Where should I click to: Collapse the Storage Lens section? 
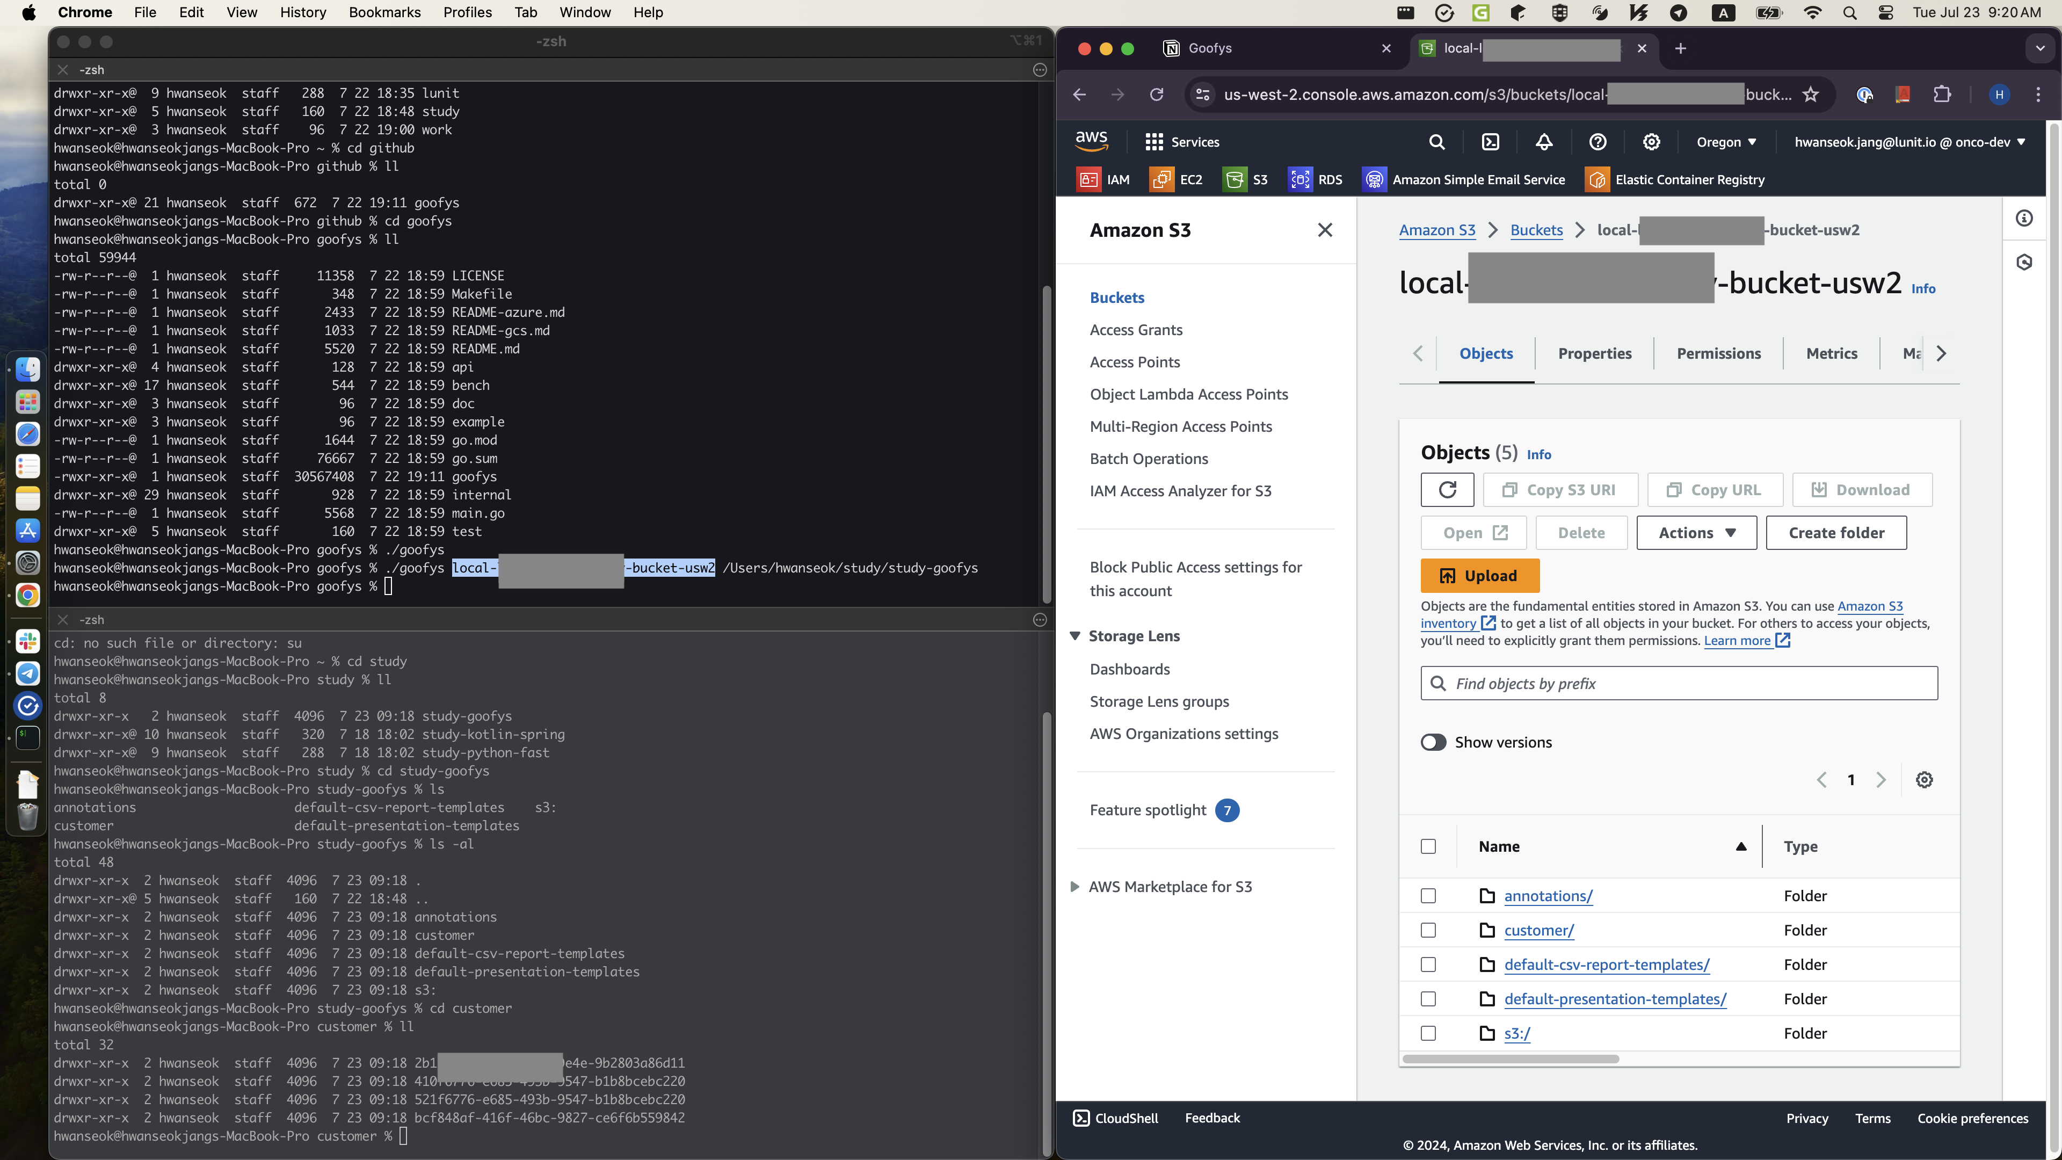coord(1075,636)
